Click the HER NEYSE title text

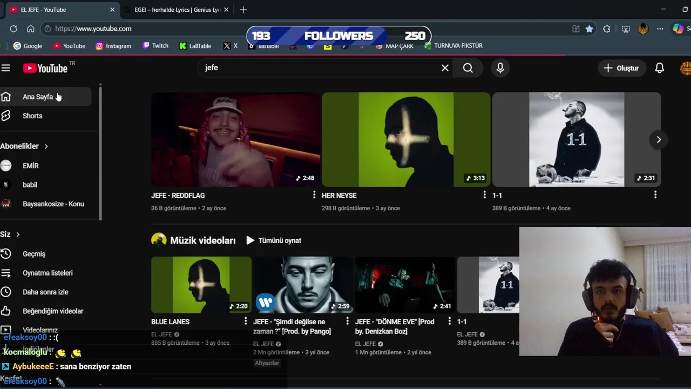[x=339, y=196]
